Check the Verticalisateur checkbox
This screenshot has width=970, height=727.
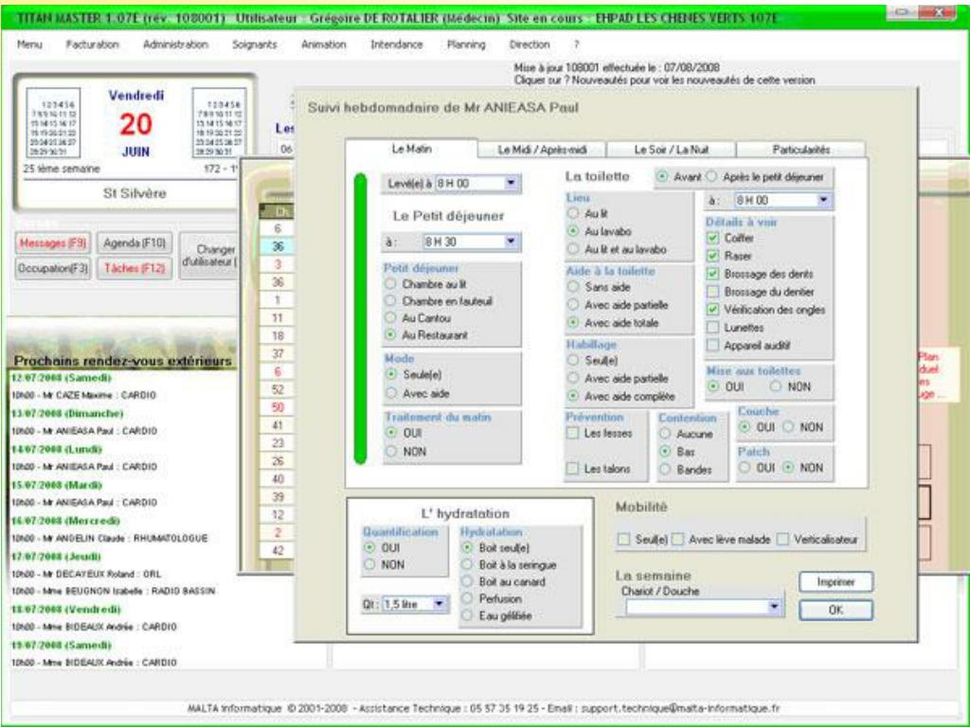[x=783, y=540]
